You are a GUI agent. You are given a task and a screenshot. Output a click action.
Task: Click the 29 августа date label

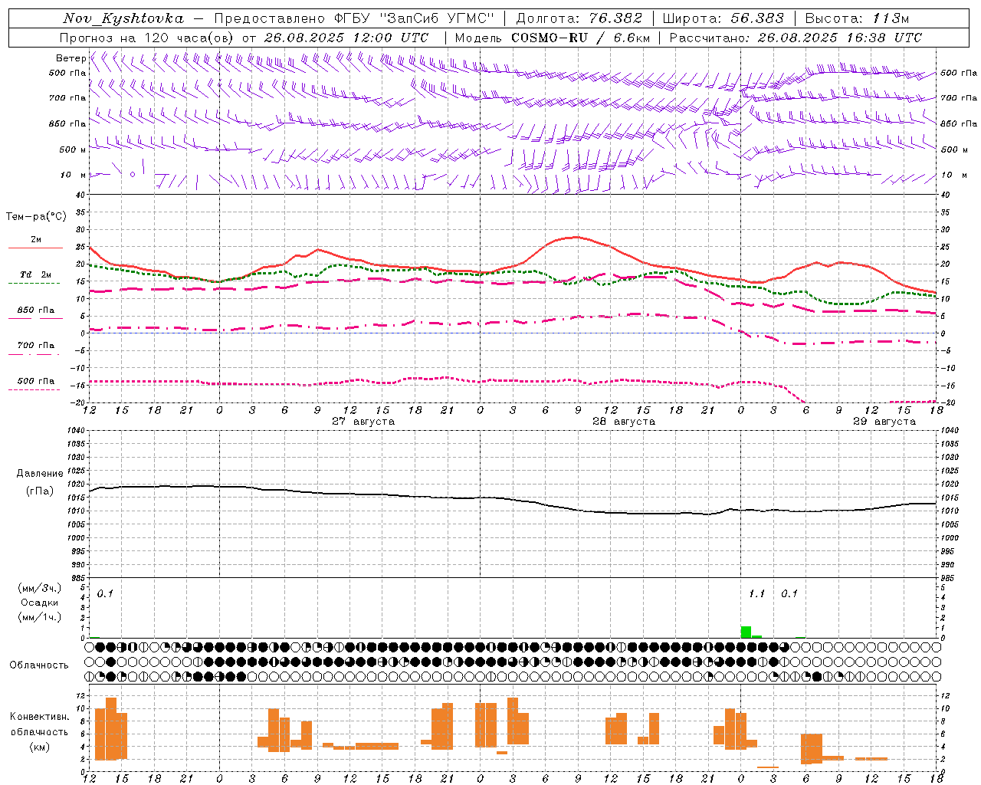tap(884, 422)
